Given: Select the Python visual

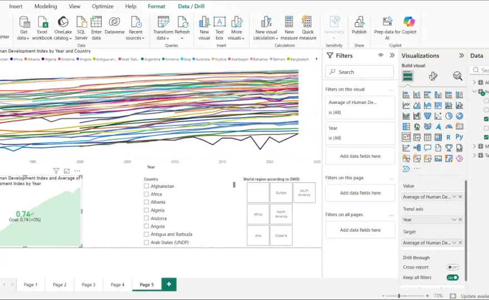Looking at the screenshot, I should click(x=459, y=137).
